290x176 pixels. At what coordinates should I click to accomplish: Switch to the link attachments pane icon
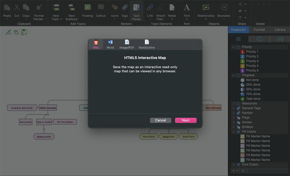280,39
